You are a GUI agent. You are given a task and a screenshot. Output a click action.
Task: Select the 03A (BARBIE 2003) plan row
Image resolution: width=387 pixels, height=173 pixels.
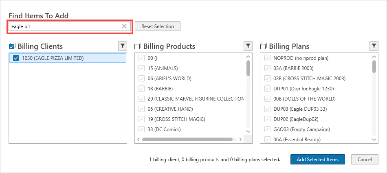[x=316, y=68]
